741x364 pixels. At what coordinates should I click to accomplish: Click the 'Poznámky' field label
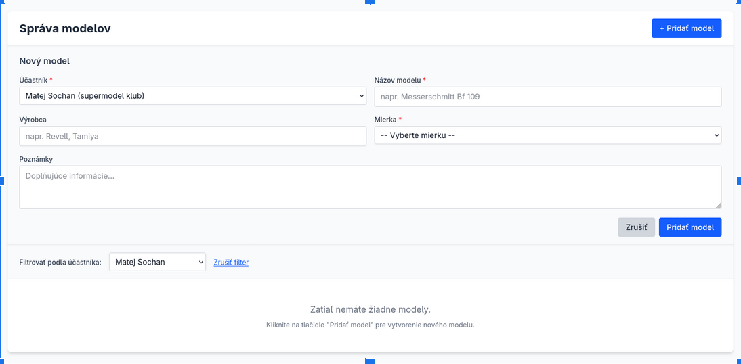pos(36,159)
